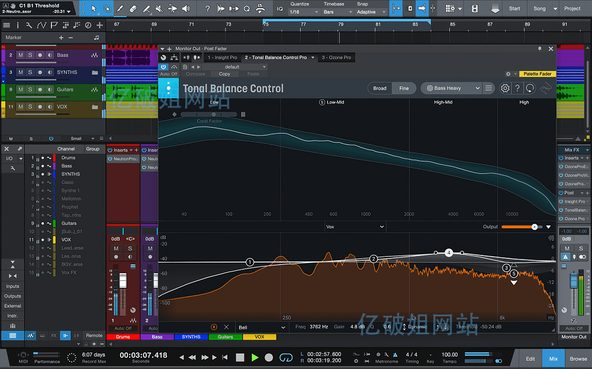Select the Fine view tab
The image size is (592, 369).
click(404, 88)
